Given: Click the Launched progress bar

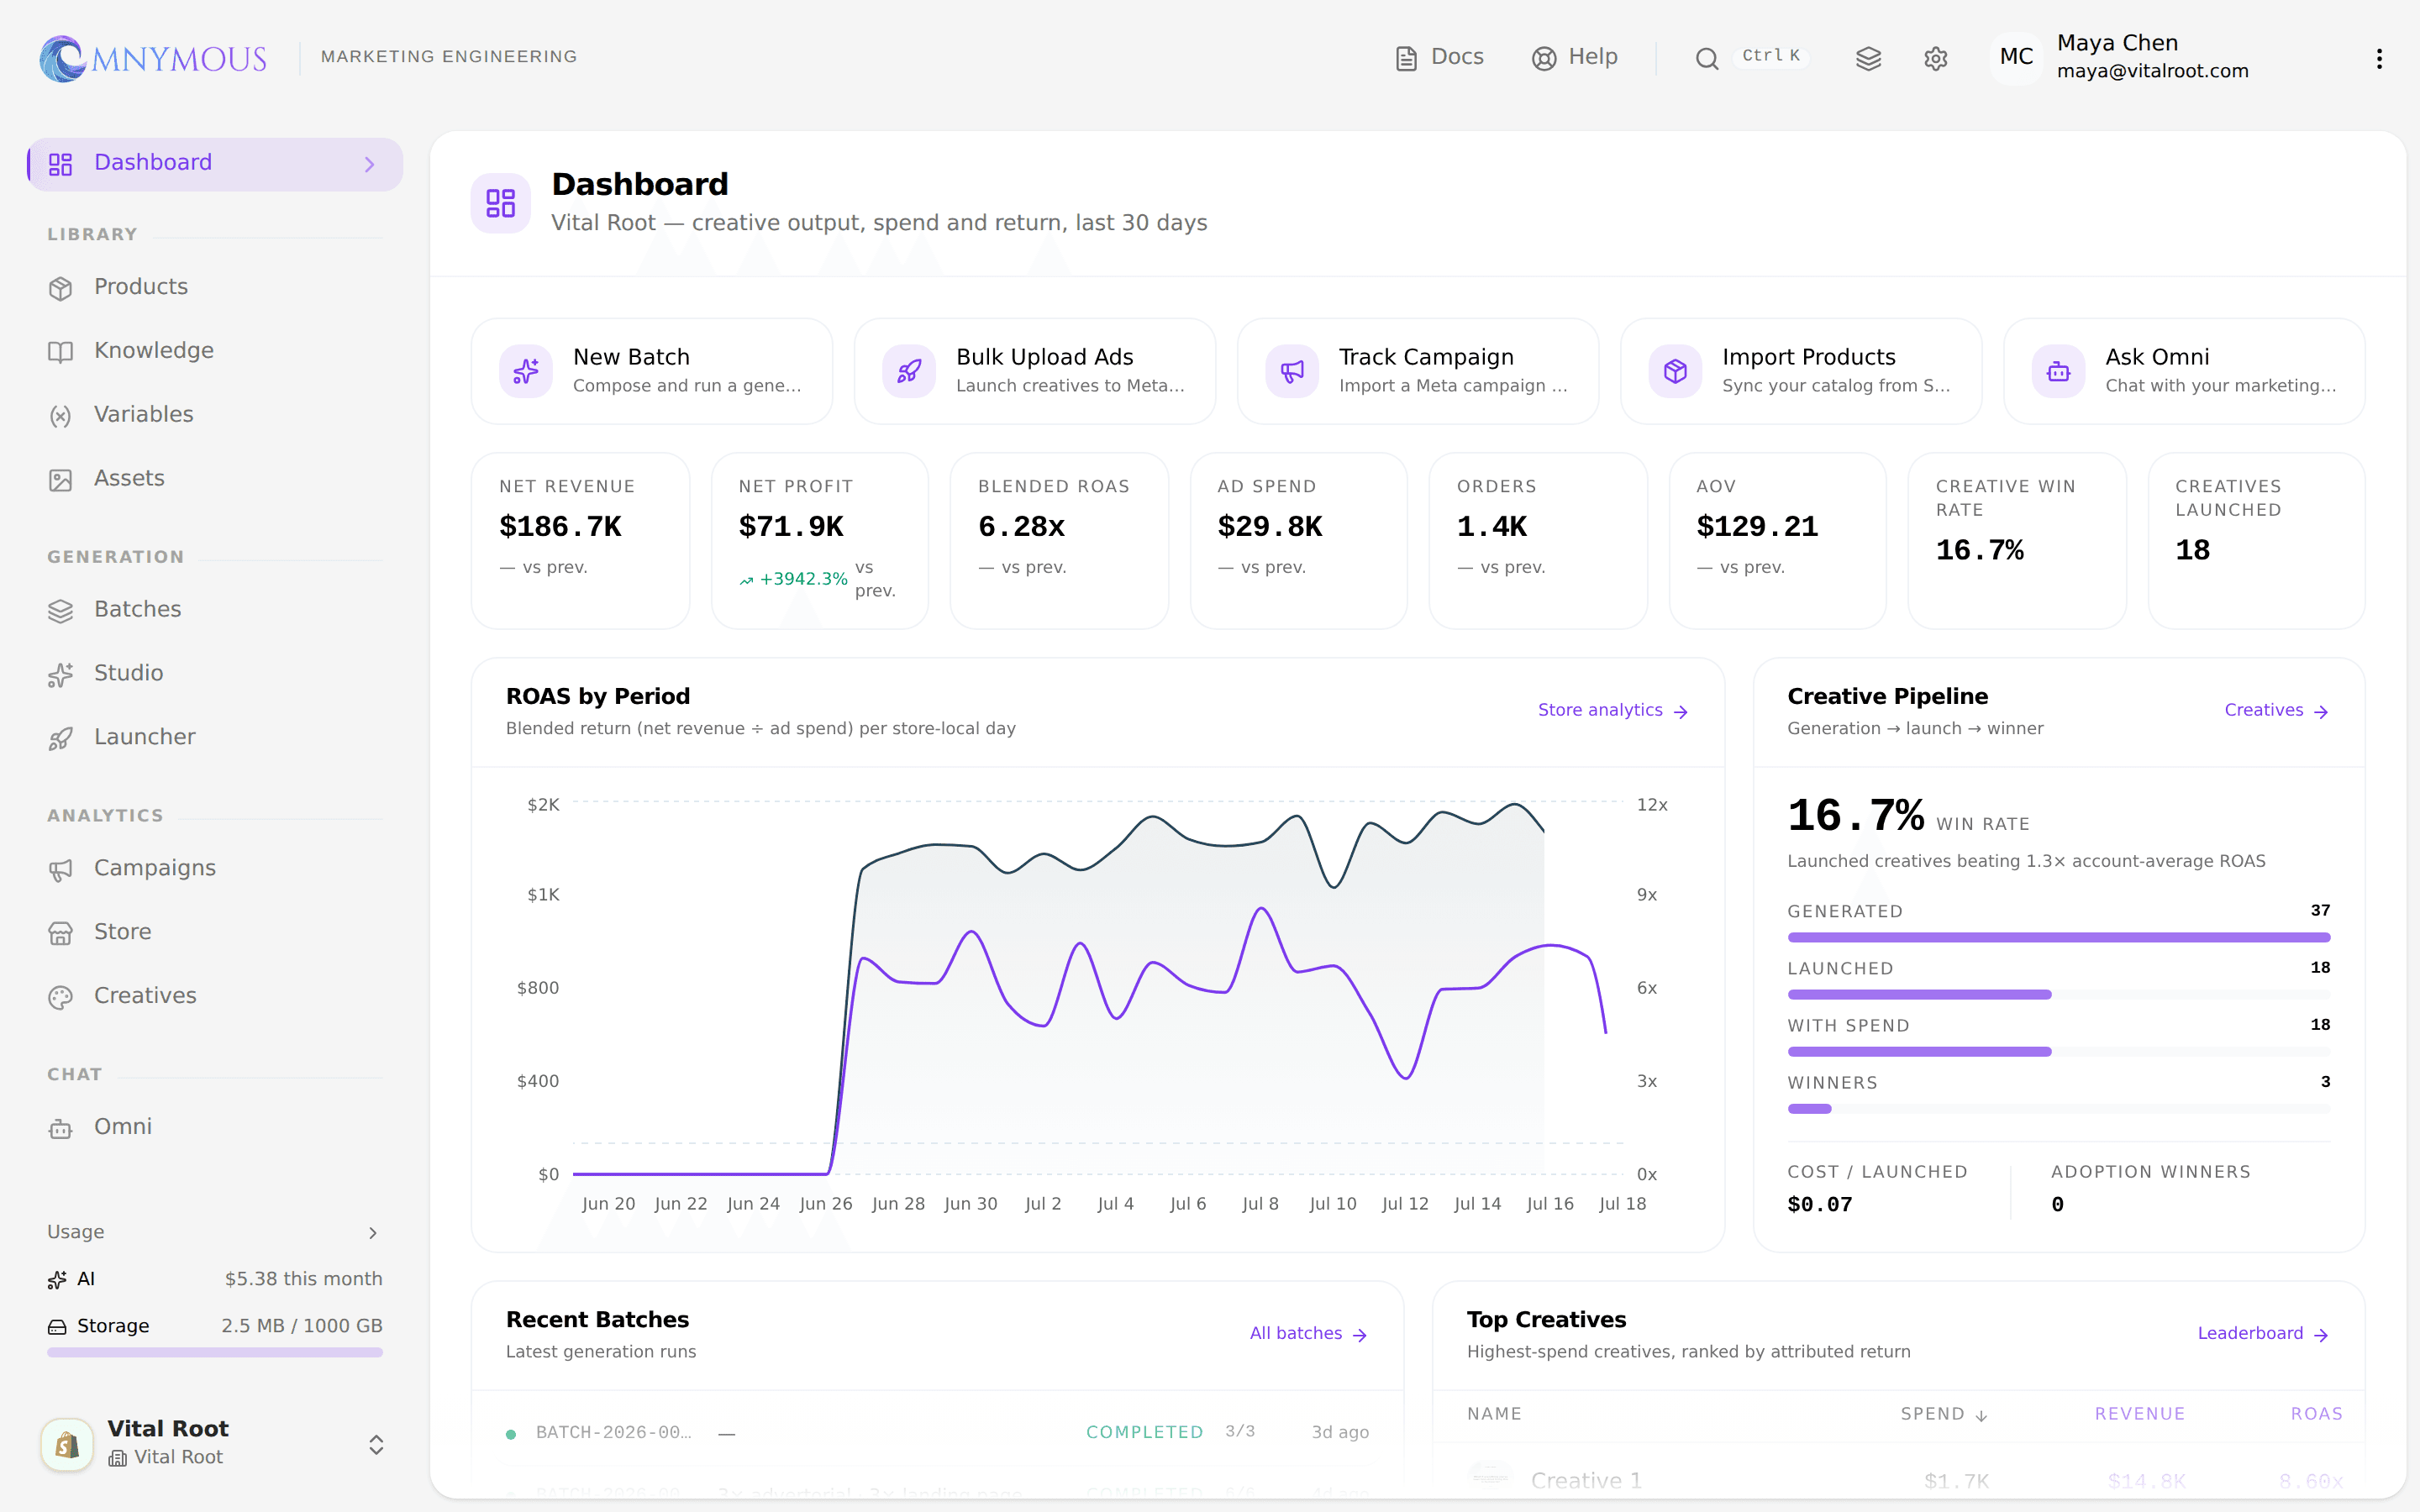Looking at the screenshot, I should 2058,994.
